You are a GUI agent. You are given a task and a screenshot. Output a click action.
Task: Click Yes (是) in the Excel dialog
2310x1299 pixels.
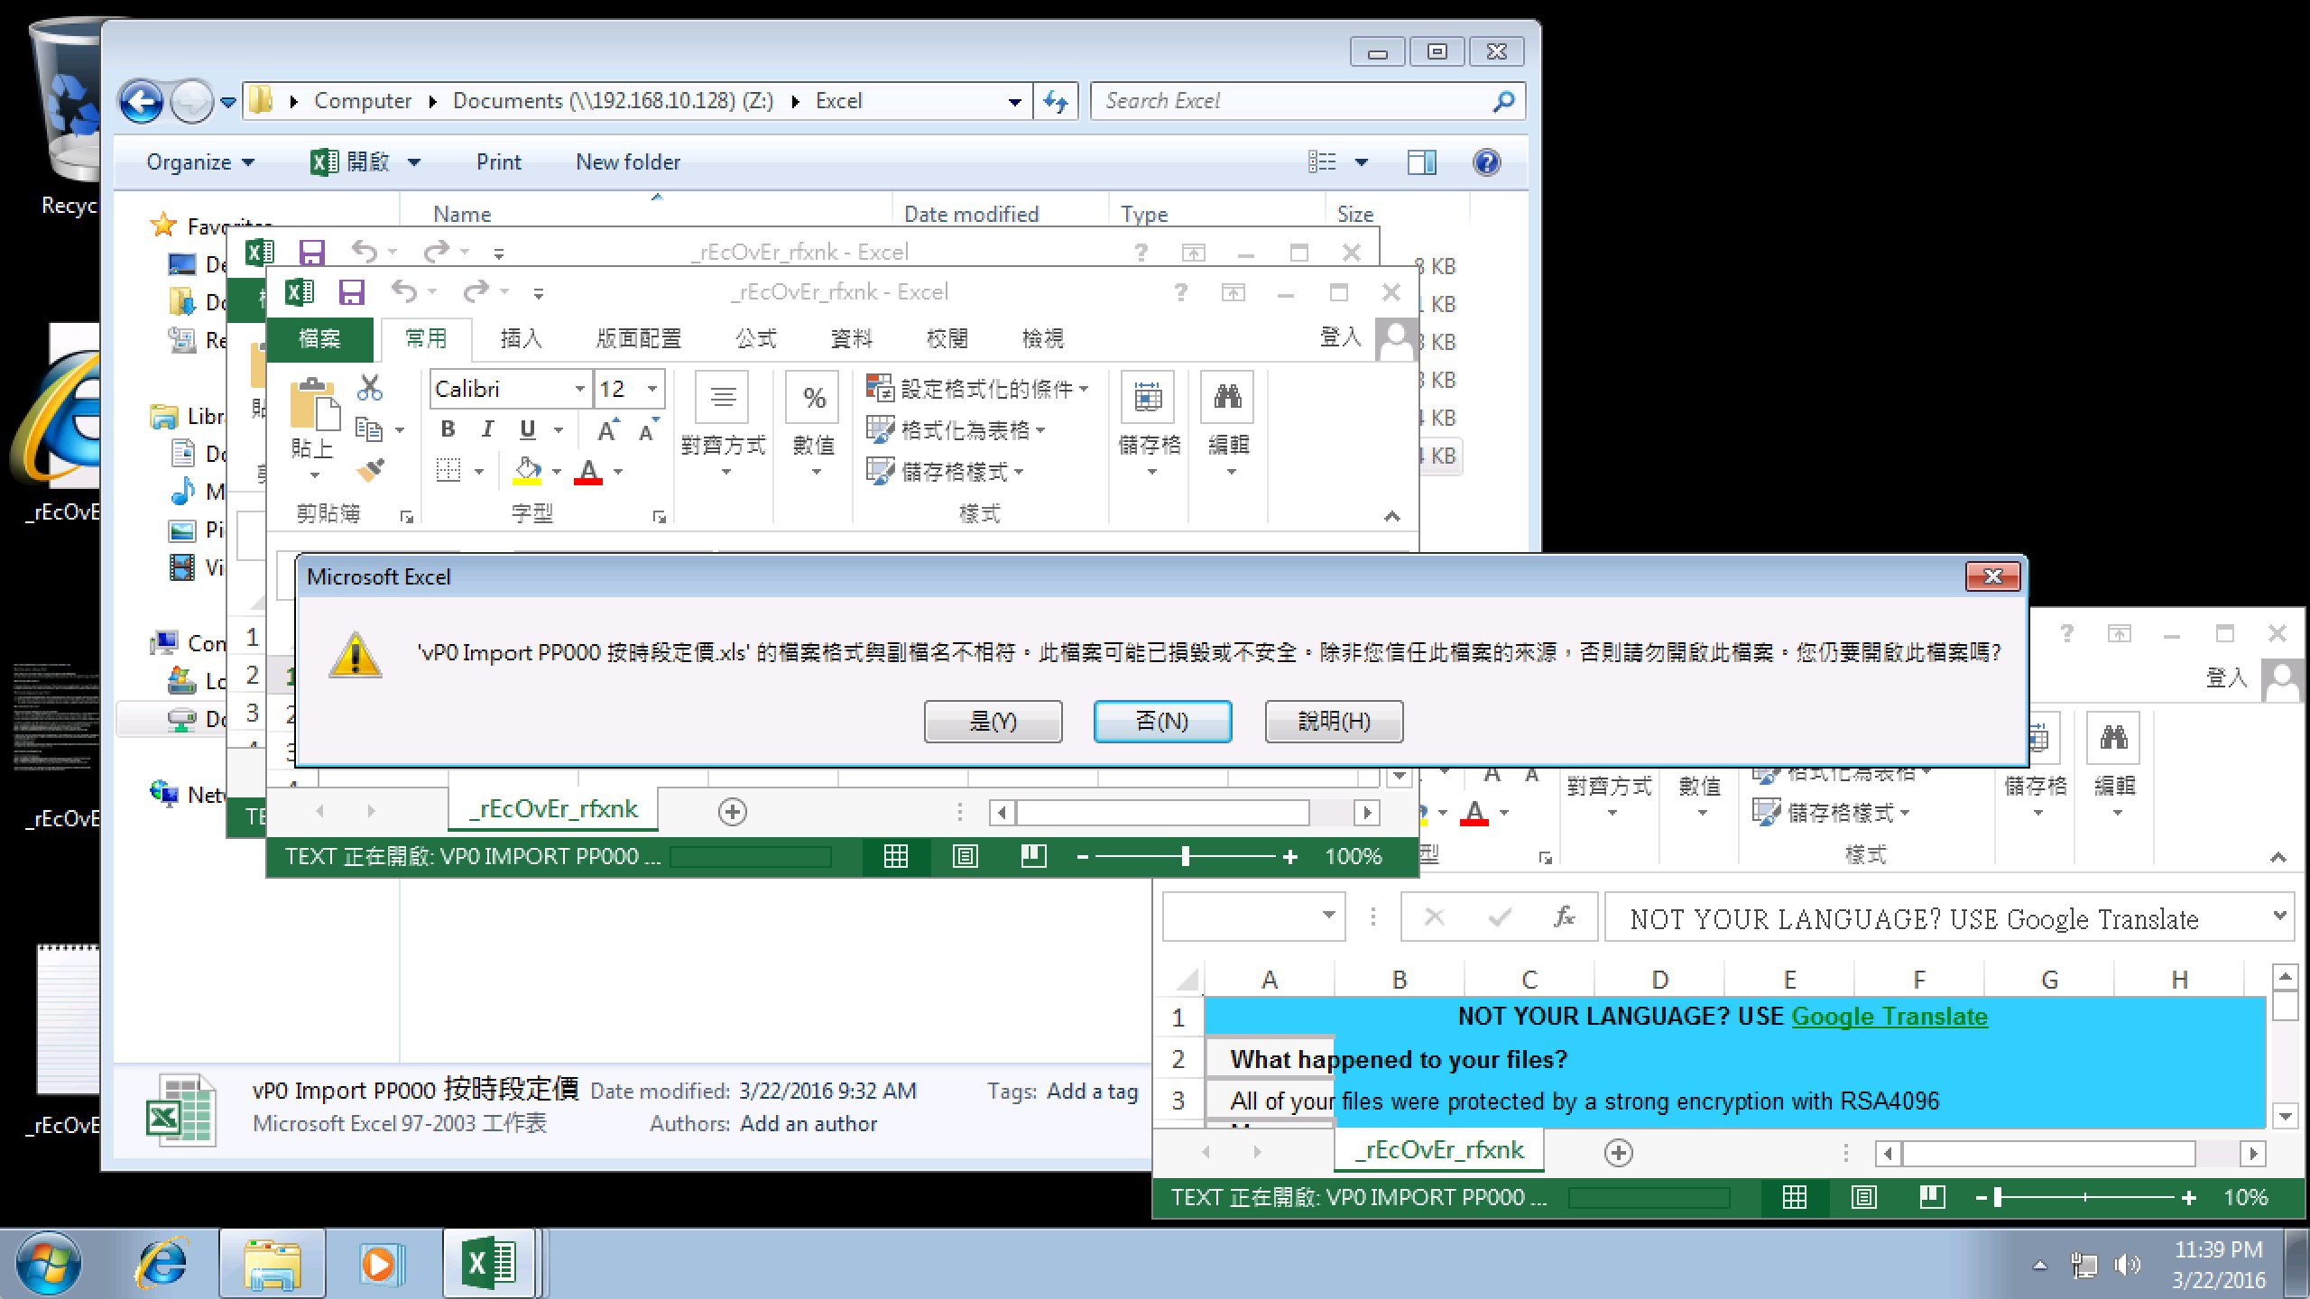coord(993,721)
